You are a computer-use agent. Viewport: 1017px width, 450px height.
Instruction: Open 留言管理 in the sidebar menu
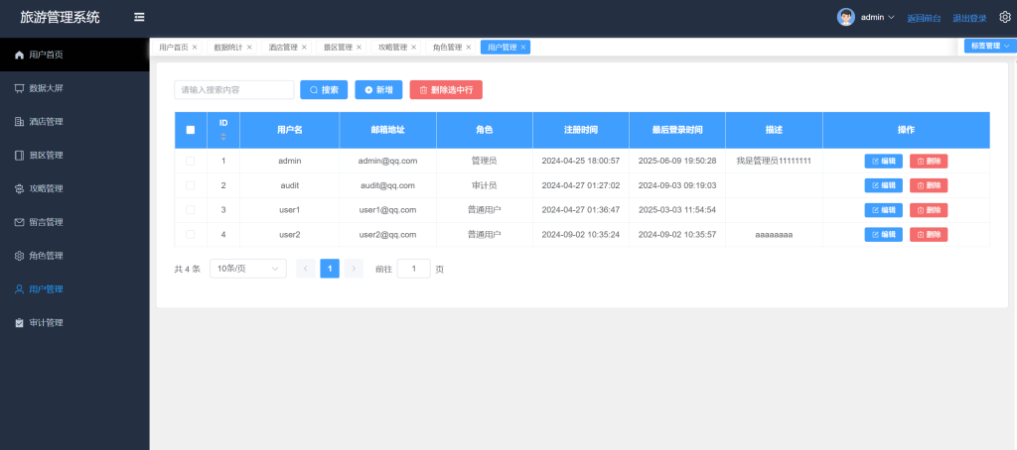[x=74, y=222]
